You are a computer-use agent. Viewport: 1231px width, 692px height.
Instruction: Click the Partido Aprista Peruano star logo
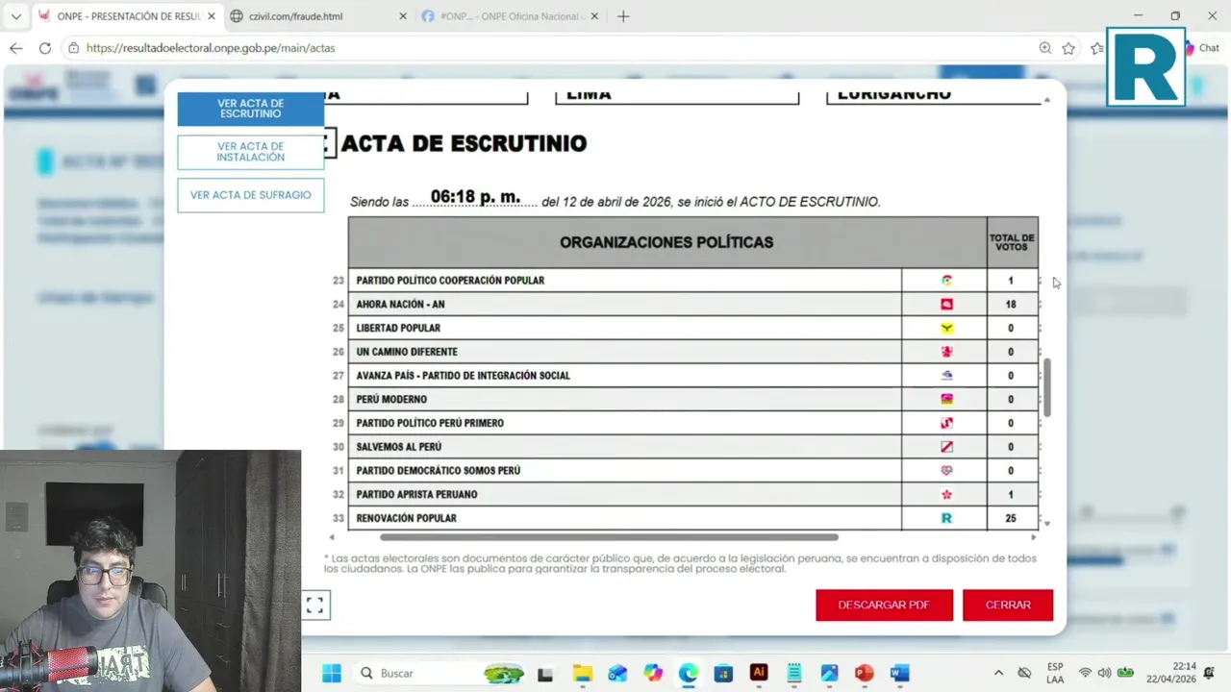(946, 494)
